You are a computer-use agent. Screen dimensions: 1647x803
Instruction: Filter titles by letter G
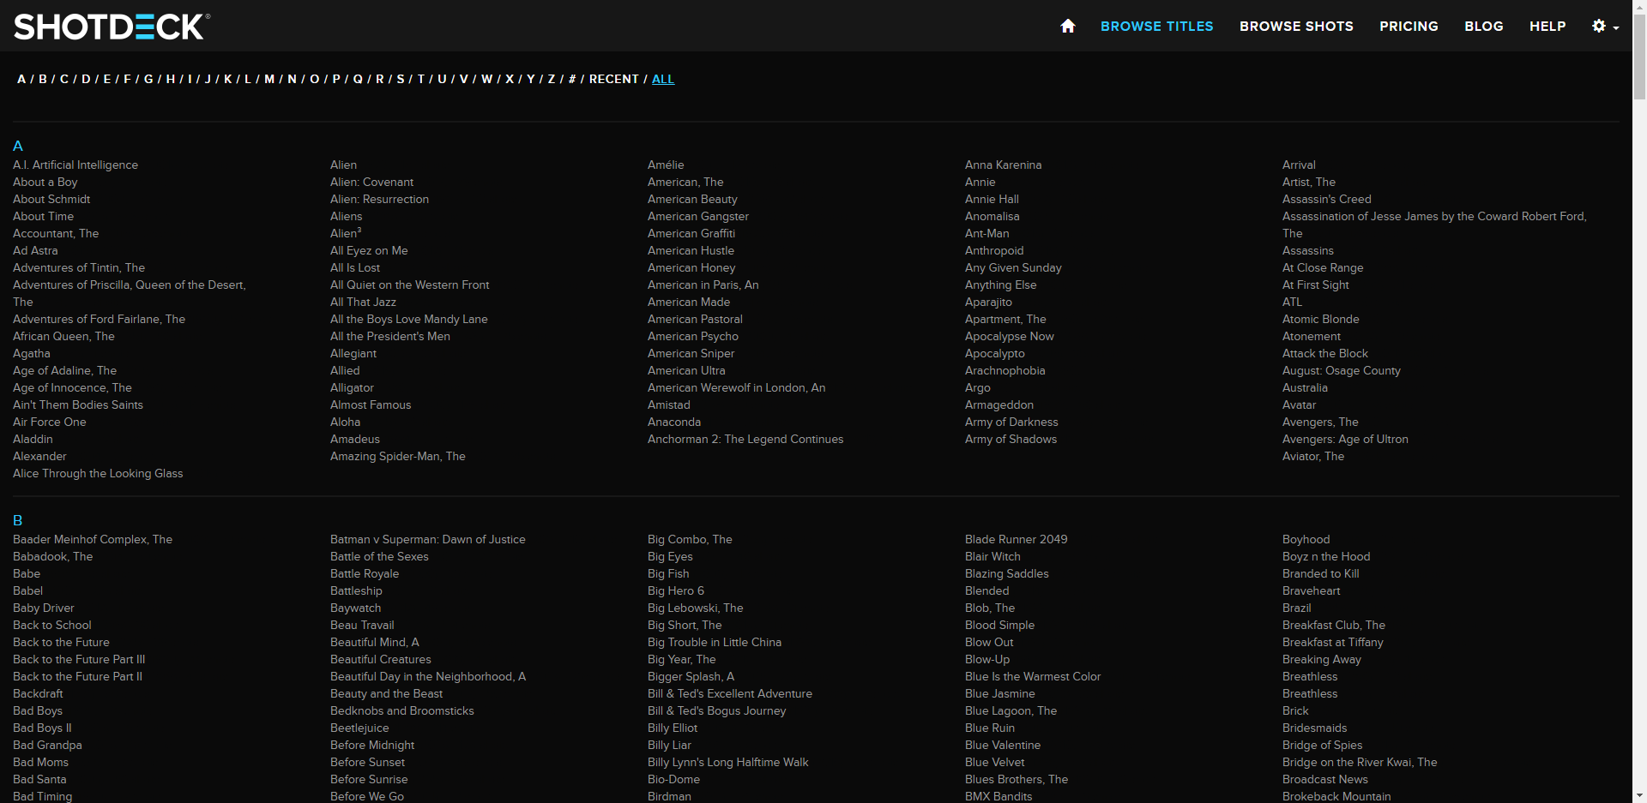pos(148,79)
